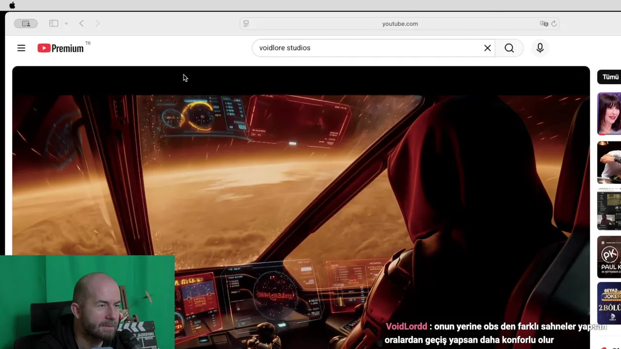Open the PAUL K suggested video
Image resolution: width=621 pixels, height=349 pixels.
point(609,257)
